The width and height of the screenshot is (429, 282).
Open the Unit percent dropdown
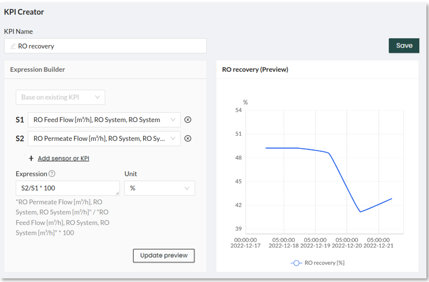point(159,188)
